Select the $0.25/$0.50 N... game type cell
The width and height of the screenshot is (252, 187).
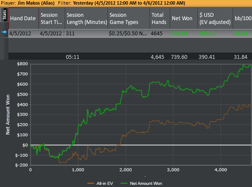tap(128, 34)
